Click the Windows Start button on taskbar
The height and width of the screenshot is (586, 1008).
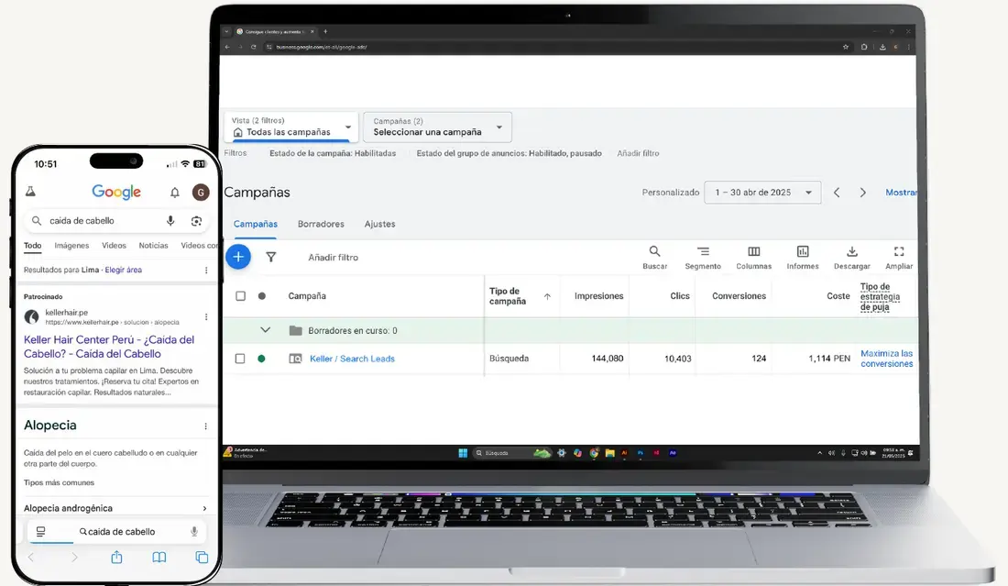pos(463,453)
